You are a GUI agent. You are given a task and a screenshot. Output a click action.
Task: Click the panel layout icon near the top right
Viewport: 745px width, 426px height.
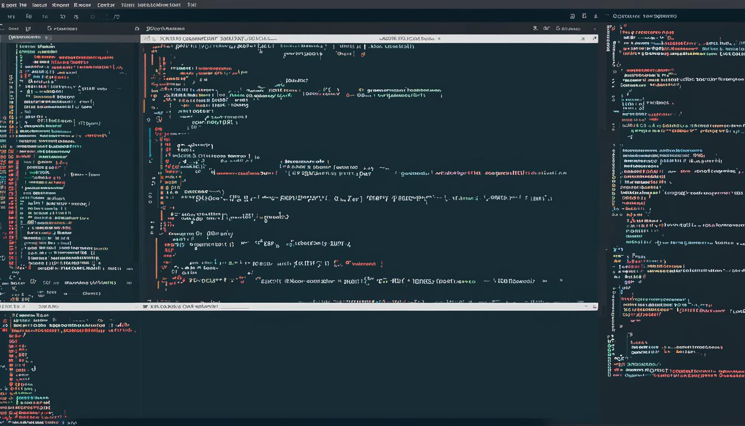tap(584, 17)
